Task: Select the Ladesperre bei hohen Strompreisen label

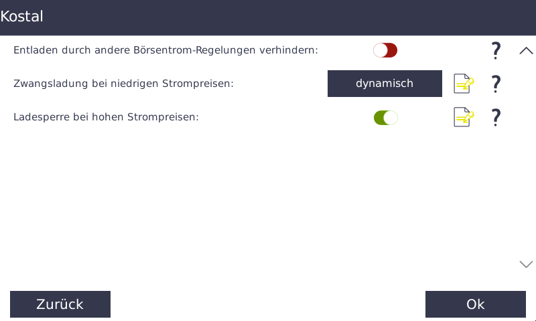Action: pyautogui.click(x=106, y=117)
